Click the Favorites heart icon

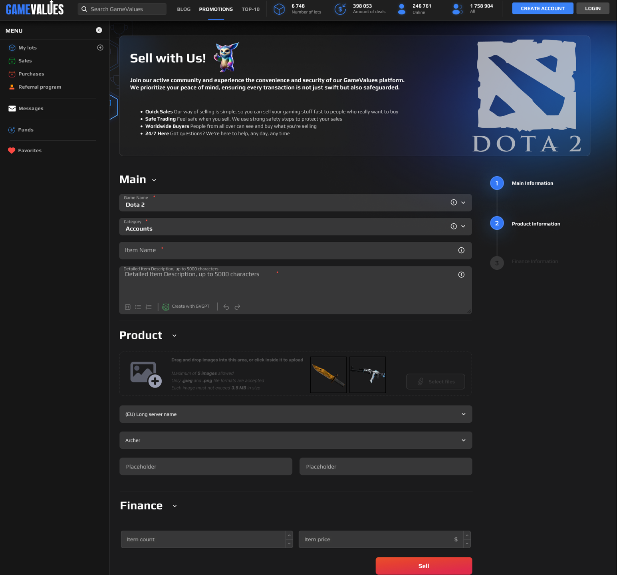click(12, 151)
